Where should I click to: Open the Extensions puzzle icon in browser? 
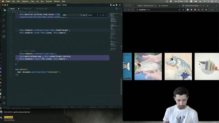coord(198,10)
